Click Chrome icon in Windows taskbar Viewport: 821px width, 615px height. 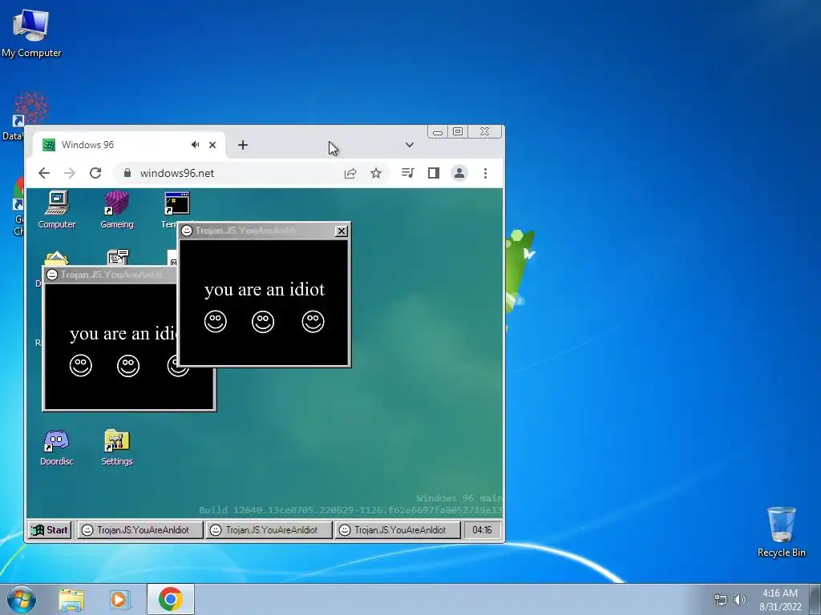171,599
